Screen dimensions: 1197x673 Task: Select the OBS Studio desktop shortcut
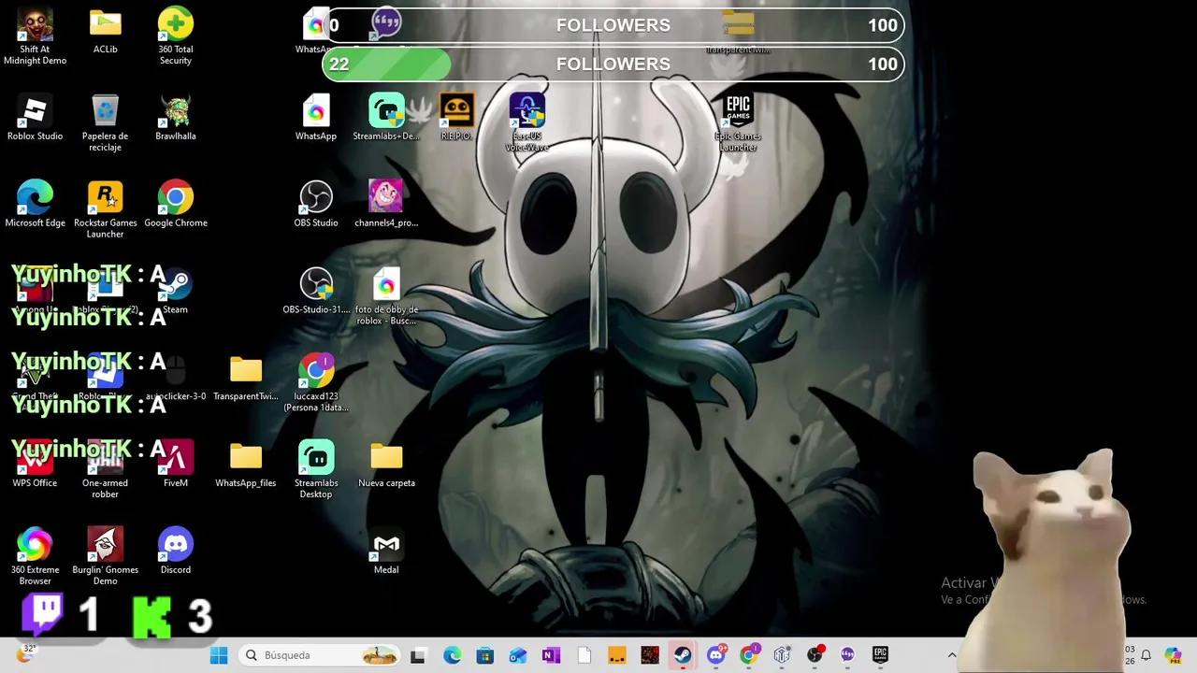[316, 205]
